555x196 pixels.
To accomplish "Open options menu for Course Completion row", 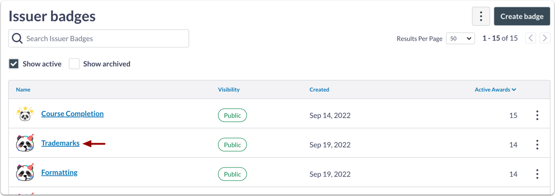I will point(537,115).
